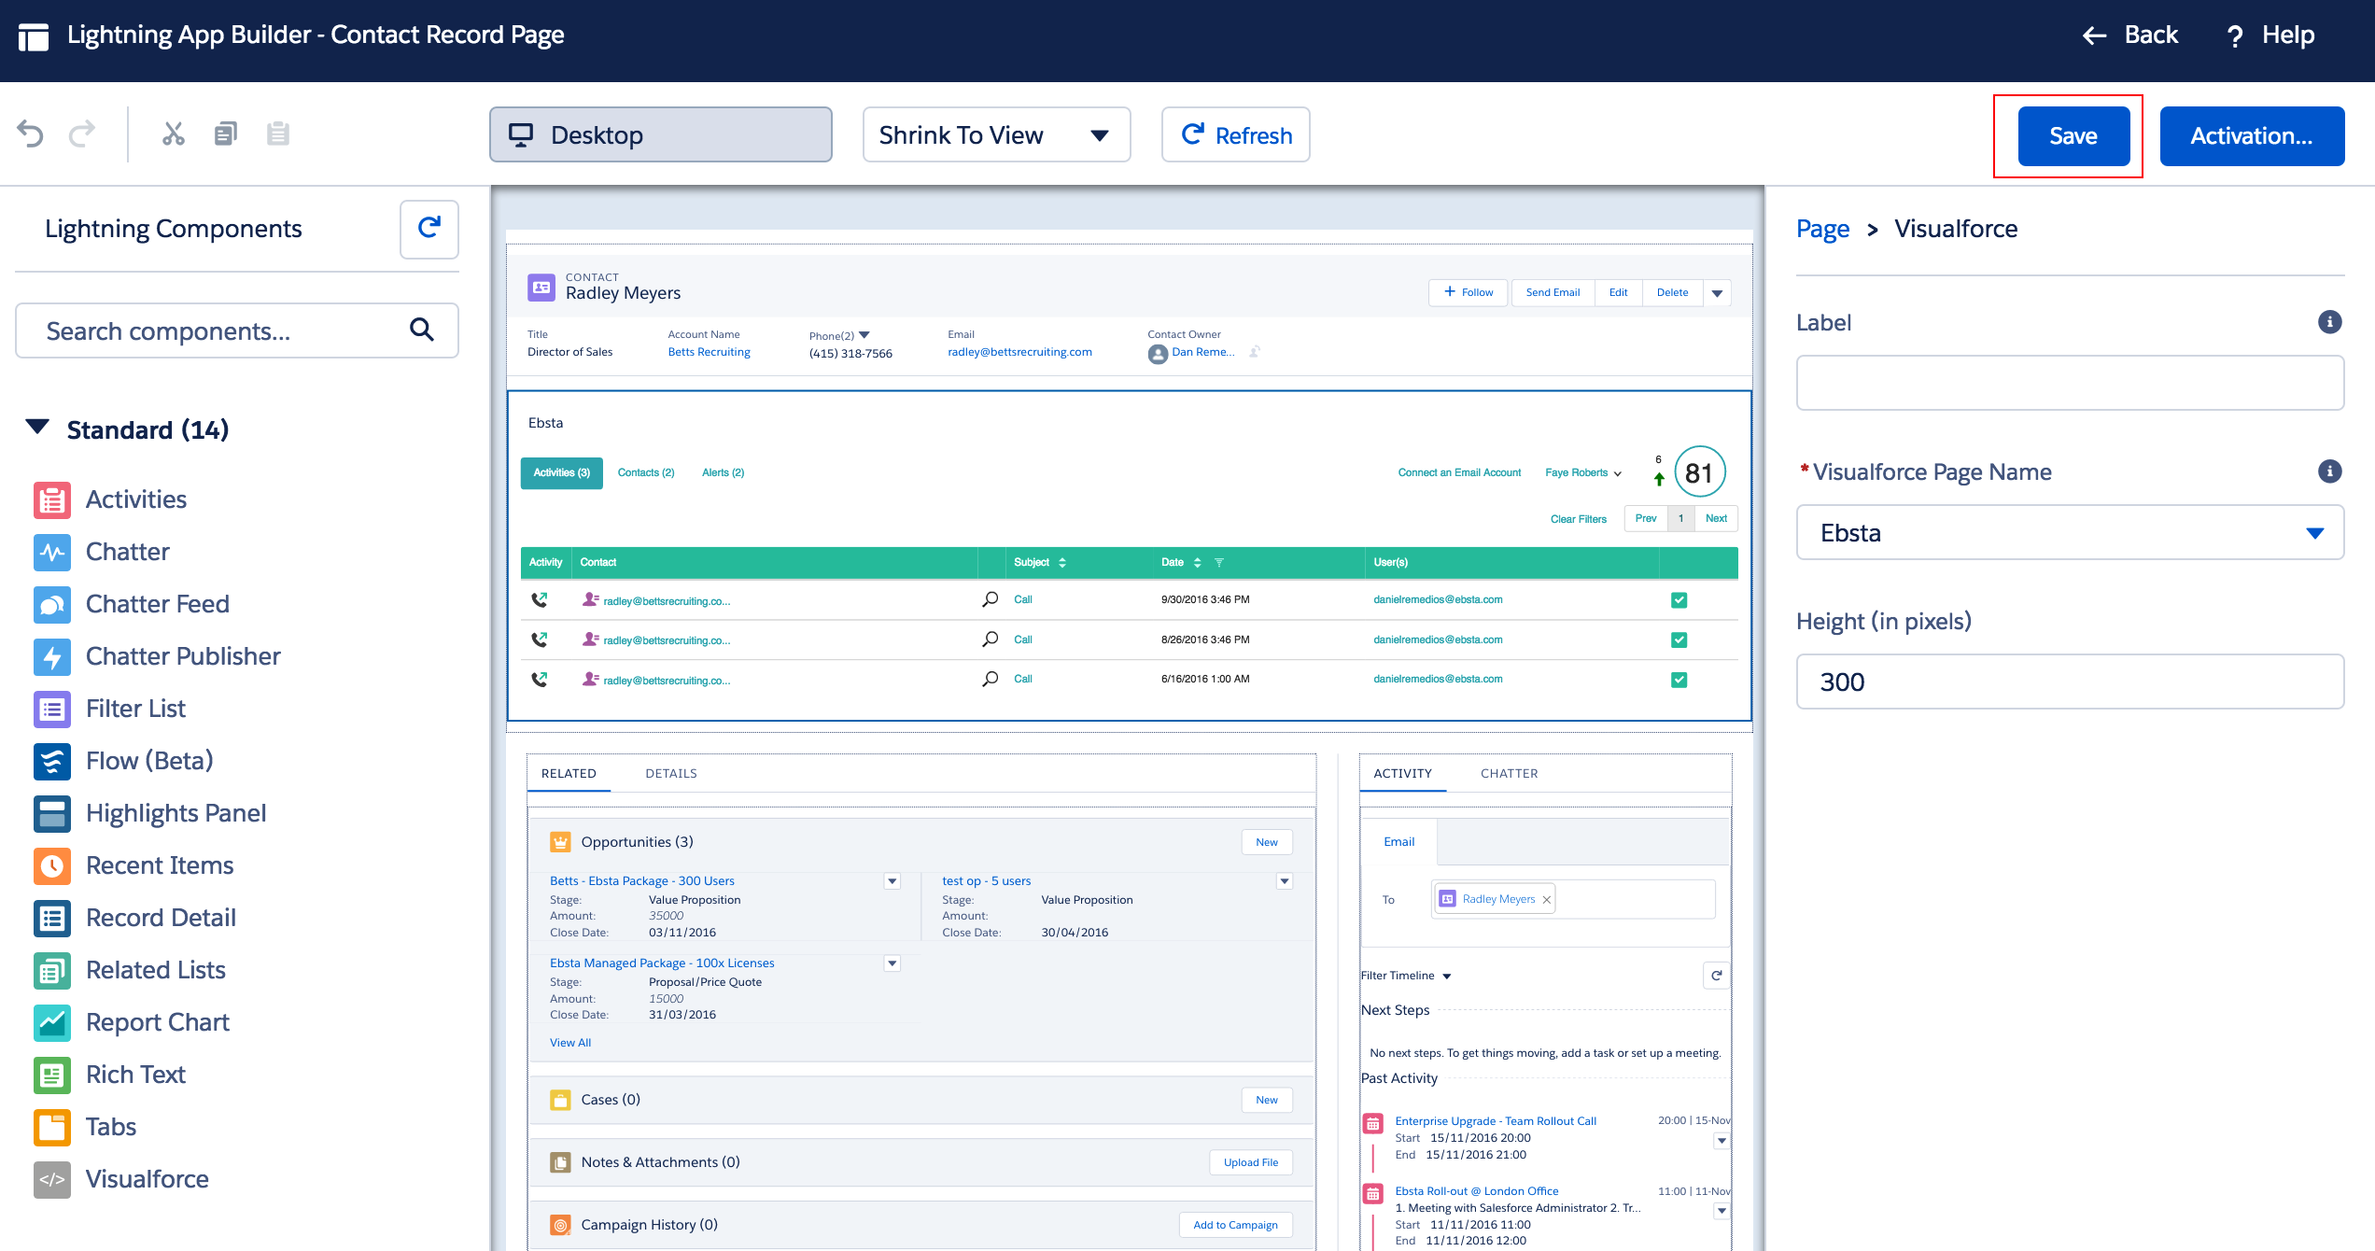The image size is (2375, 1251).
Task: Click the Save button
Action: click(2073, 136)
